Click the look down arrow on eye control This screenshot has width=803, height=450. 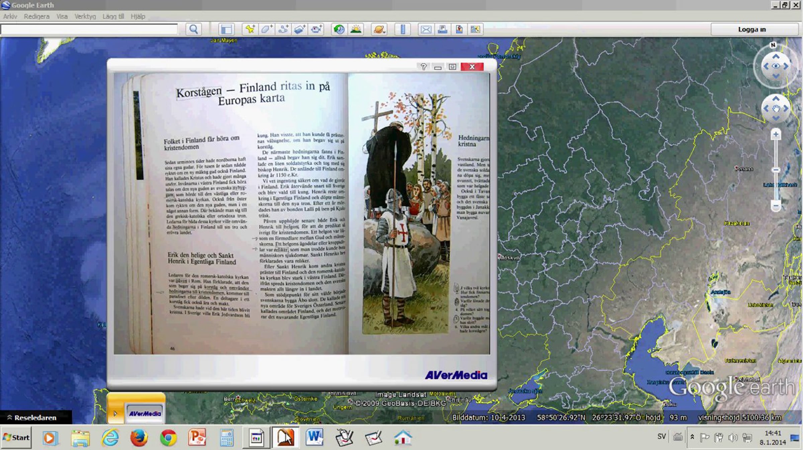[776, 76]
